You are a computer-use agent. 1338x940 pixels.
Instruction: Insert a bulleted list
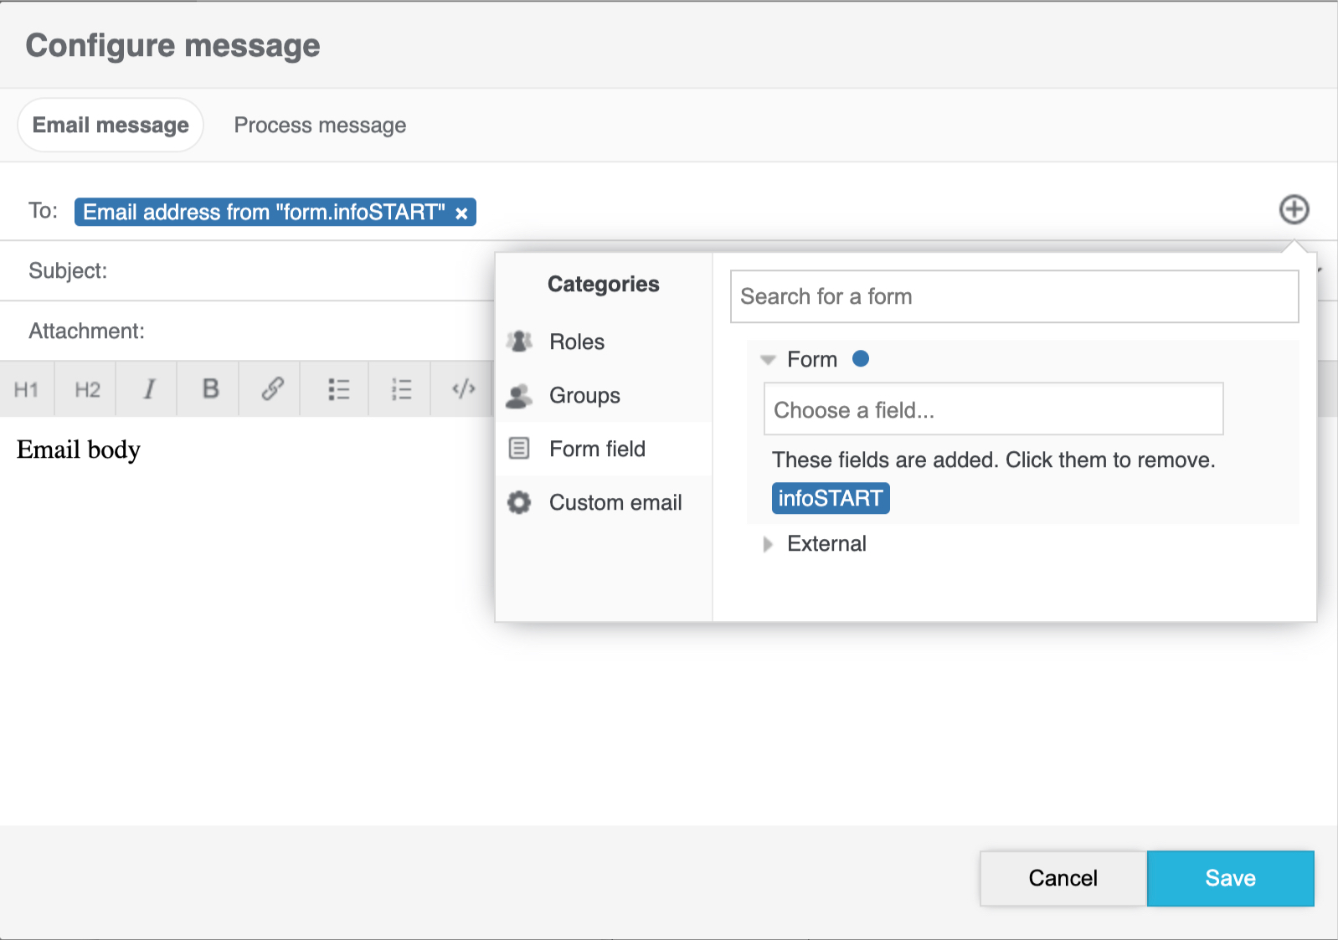tap(338, 389)
